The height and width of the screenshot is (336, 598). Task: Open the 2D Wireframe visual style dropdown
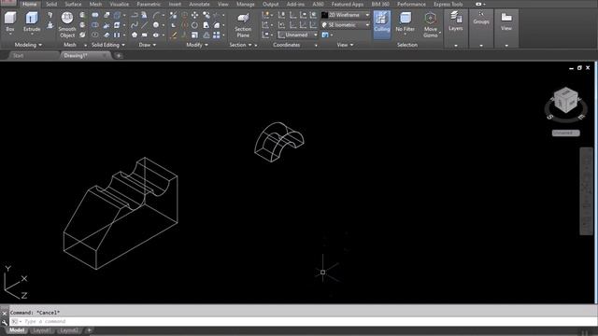pos(346,15)
